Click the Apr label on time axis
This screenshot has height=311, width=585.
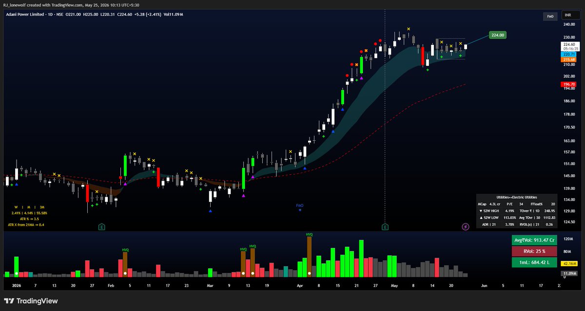click(x=299, y=286)
